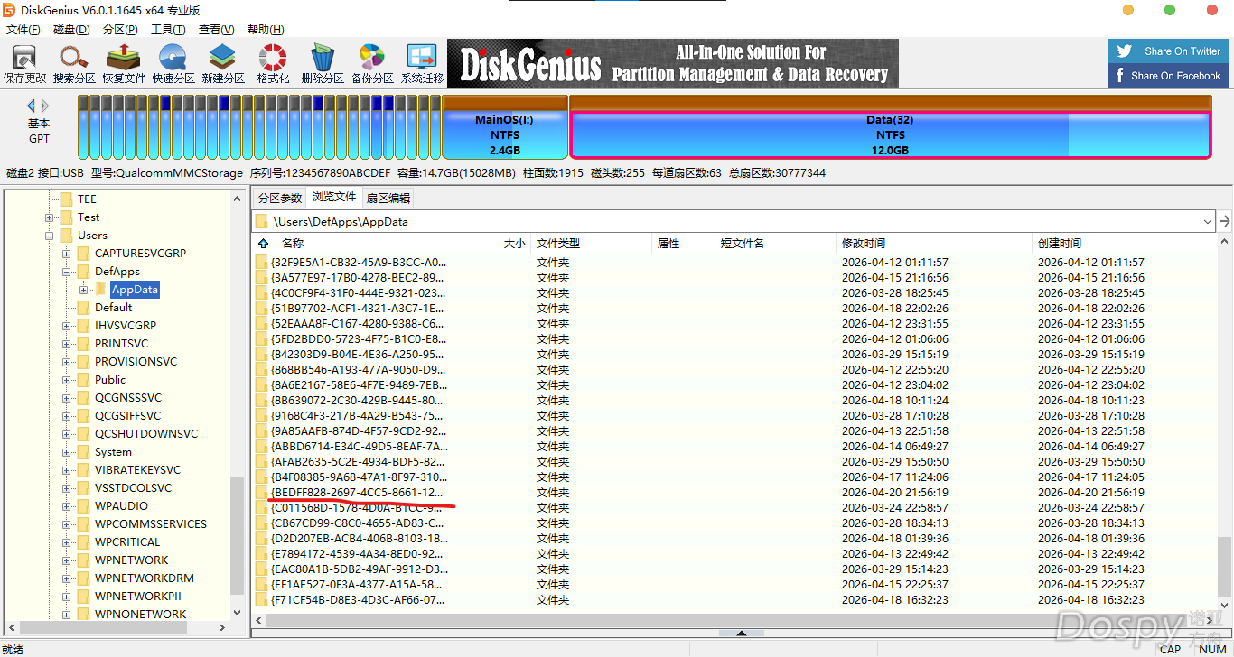Open the 分区(P) menu

click(x=120, y=30)
